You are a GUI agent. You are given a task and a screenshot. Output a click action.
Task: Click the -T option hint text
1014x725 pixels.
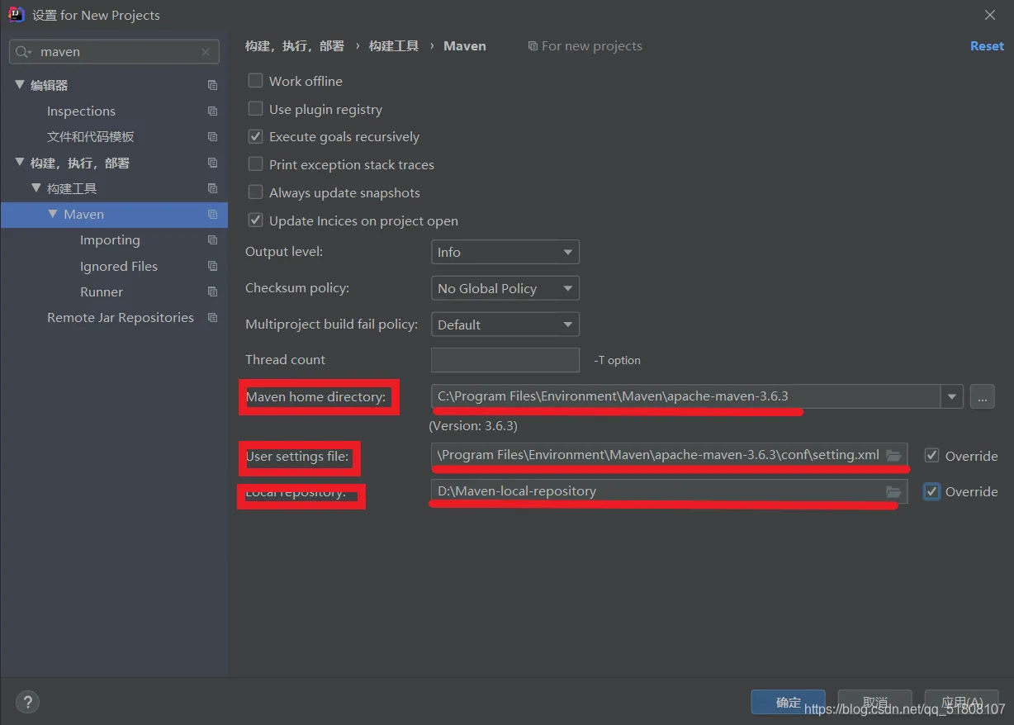tap(617, 360)
